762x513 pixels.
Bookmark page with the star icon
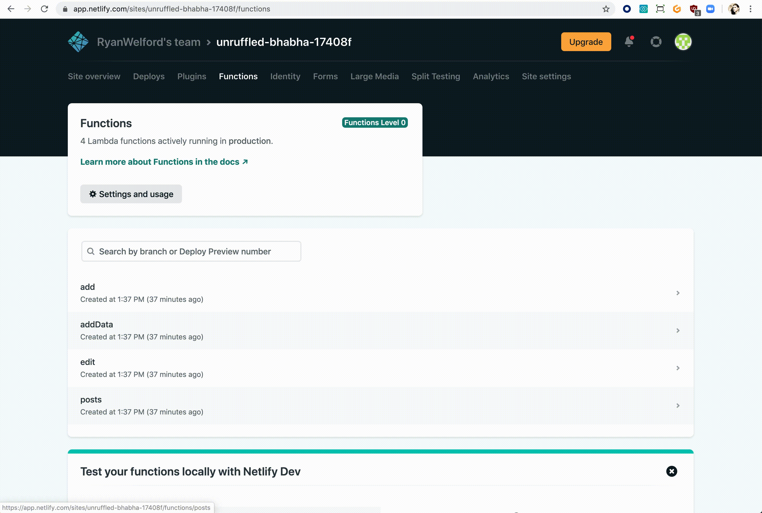tap(606, 9)
